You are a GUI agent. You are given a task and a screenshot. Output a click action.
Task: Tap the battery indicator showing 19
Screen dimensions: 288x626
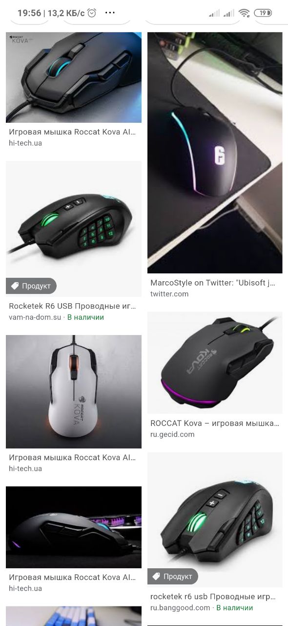click(263, 13)
